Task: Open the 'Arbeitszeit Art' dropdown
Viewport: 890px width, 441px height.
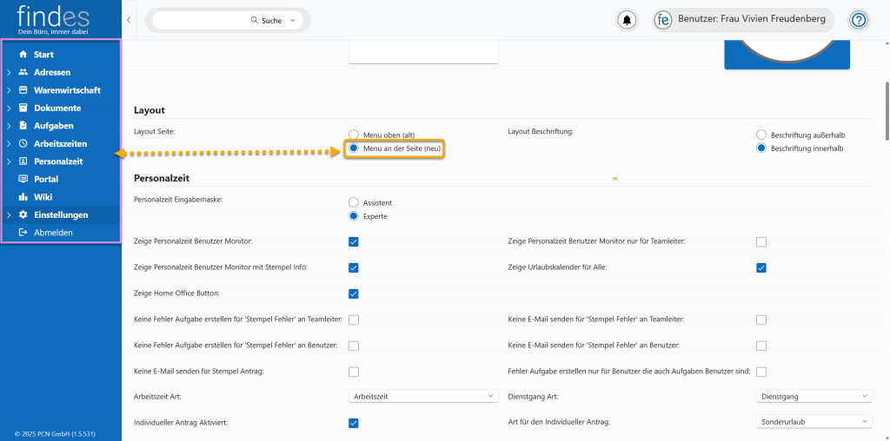Action: [422, 396]
